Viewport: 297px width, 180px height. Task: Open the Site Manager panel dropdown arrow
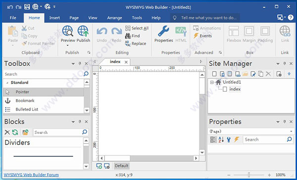[x=278, y=64]
